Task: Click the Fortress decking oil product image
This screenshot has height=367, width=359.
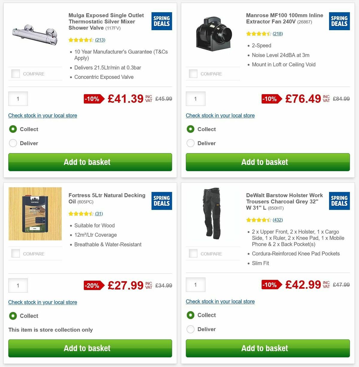Action: pyautogui.click(x=35, y=213)
